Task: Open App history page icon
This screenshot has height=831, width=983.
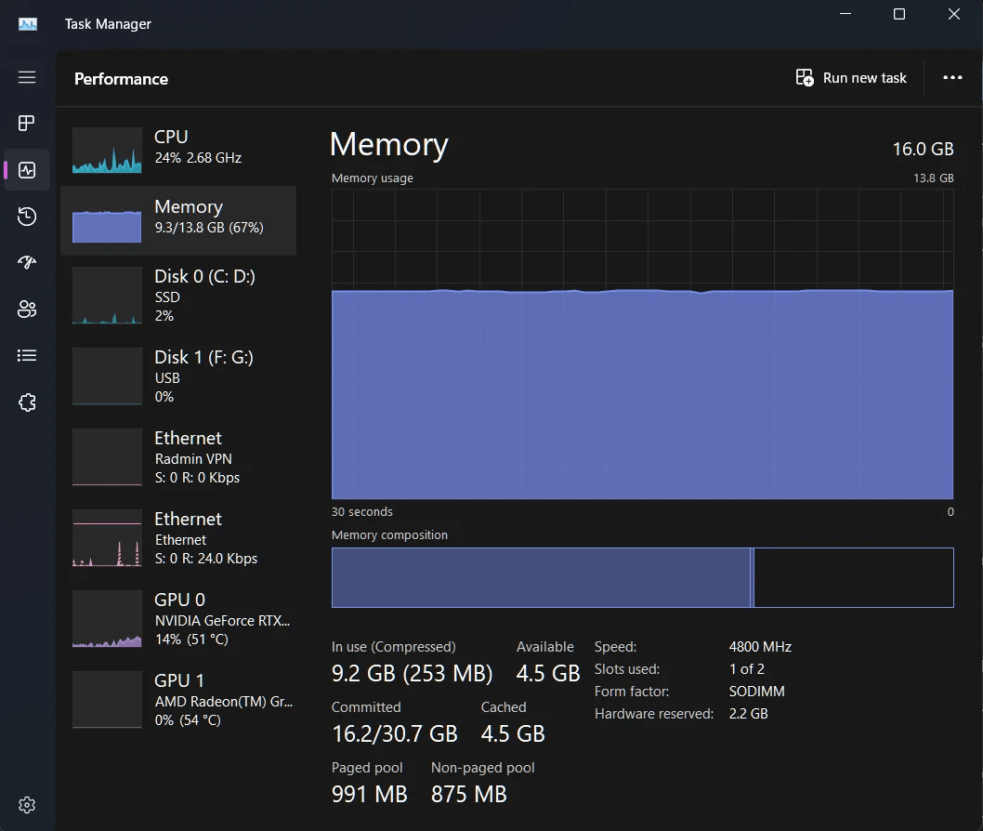Action: pyautogui.click(x=27, y=217)
